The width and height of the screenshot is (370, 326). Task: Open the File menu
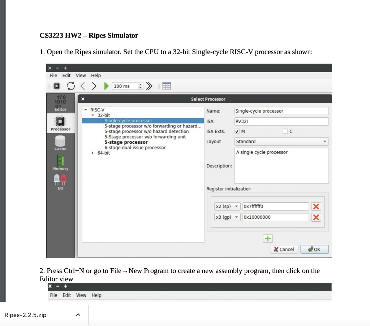click(53, 75)
